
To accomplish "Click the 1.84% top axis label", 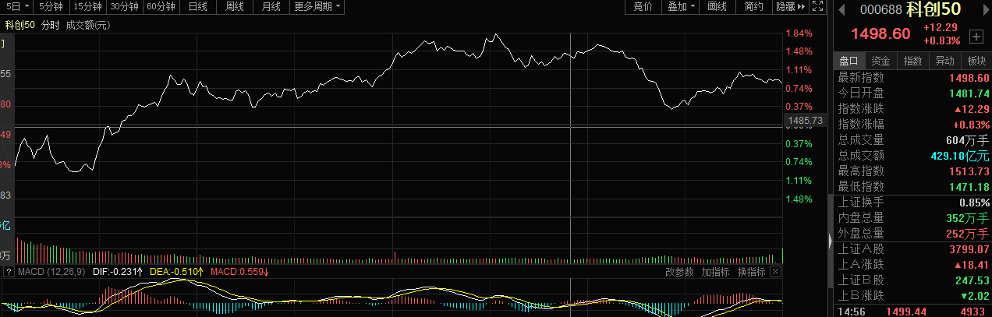I will [x=799, y=33].
